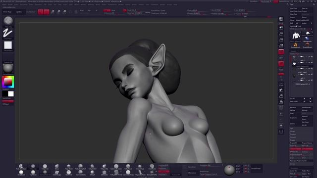Click the Rotate view icon on right shelf
The image size is (317, 178).
(281, 102)
